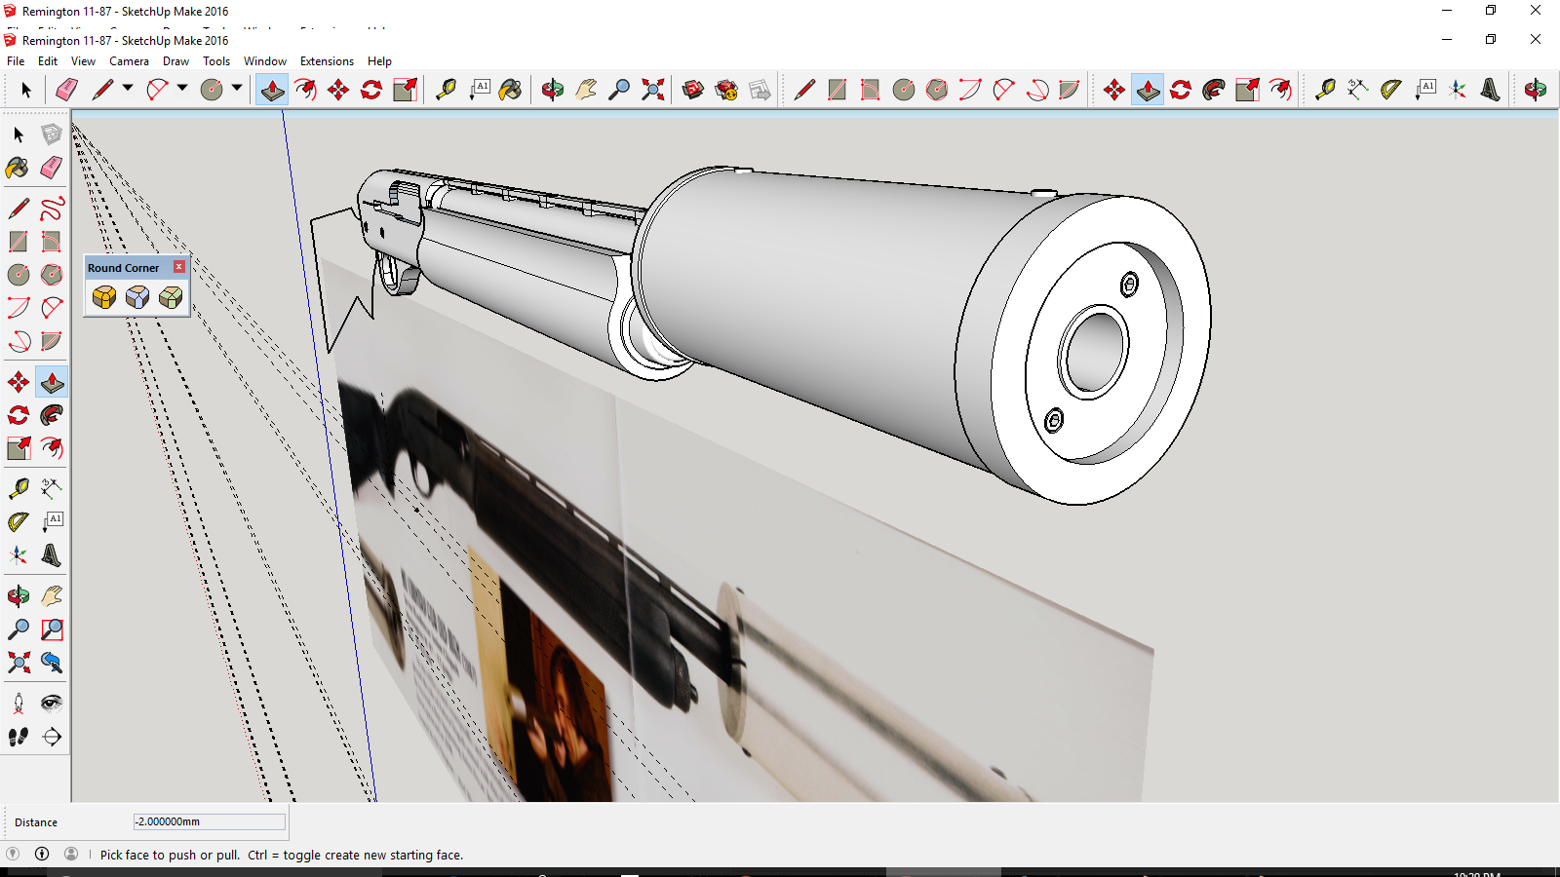The image size is (1560, 877).
Task: Click the Follow Me tool in the top toolbar
Action: (x=1214, y=90)
